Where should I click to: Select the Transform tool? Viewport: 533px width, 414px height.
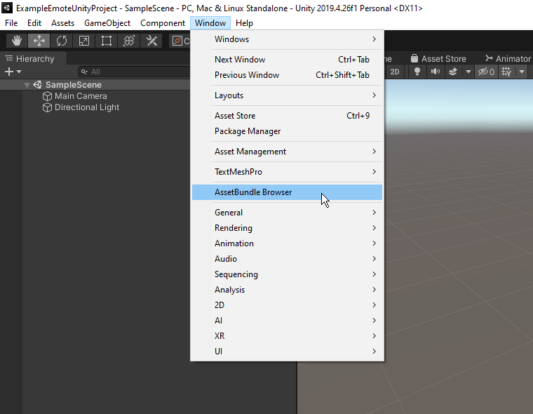coord(129,41)
